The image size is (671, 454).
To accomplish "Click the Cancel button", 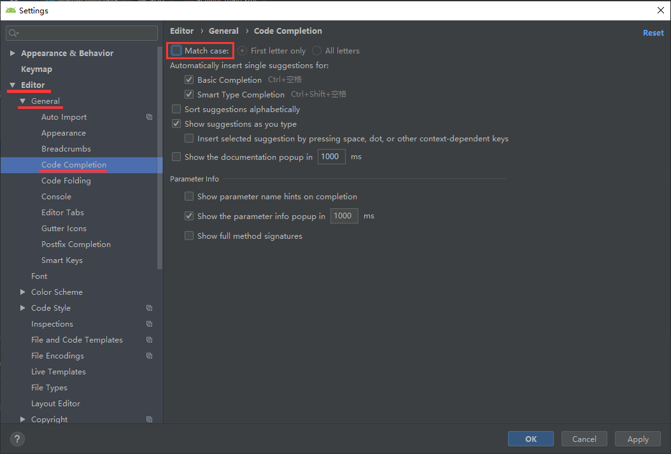I will pyautogui.click(x=584, y=439).
